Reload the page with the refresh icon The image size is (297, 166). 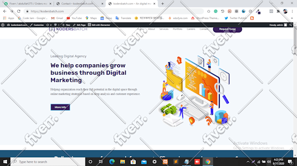click(18, 11)
